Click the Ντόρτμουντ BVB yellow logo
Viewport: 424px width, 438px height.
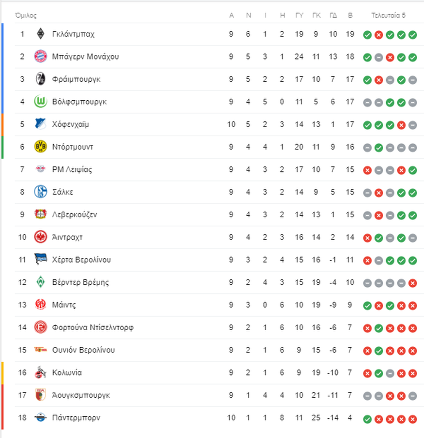[x=40, y=147]
